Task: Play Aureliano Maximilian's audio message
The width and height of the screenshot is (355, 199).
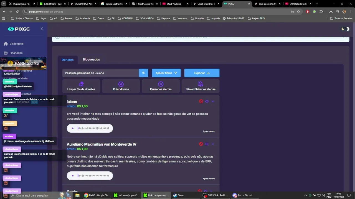Action: tap(73, 176)
